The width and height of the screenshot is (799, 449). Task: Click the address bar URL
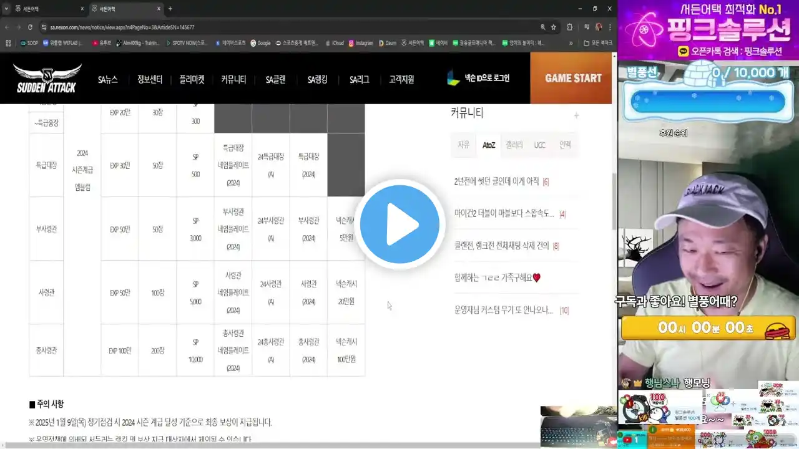click(122, 27)
